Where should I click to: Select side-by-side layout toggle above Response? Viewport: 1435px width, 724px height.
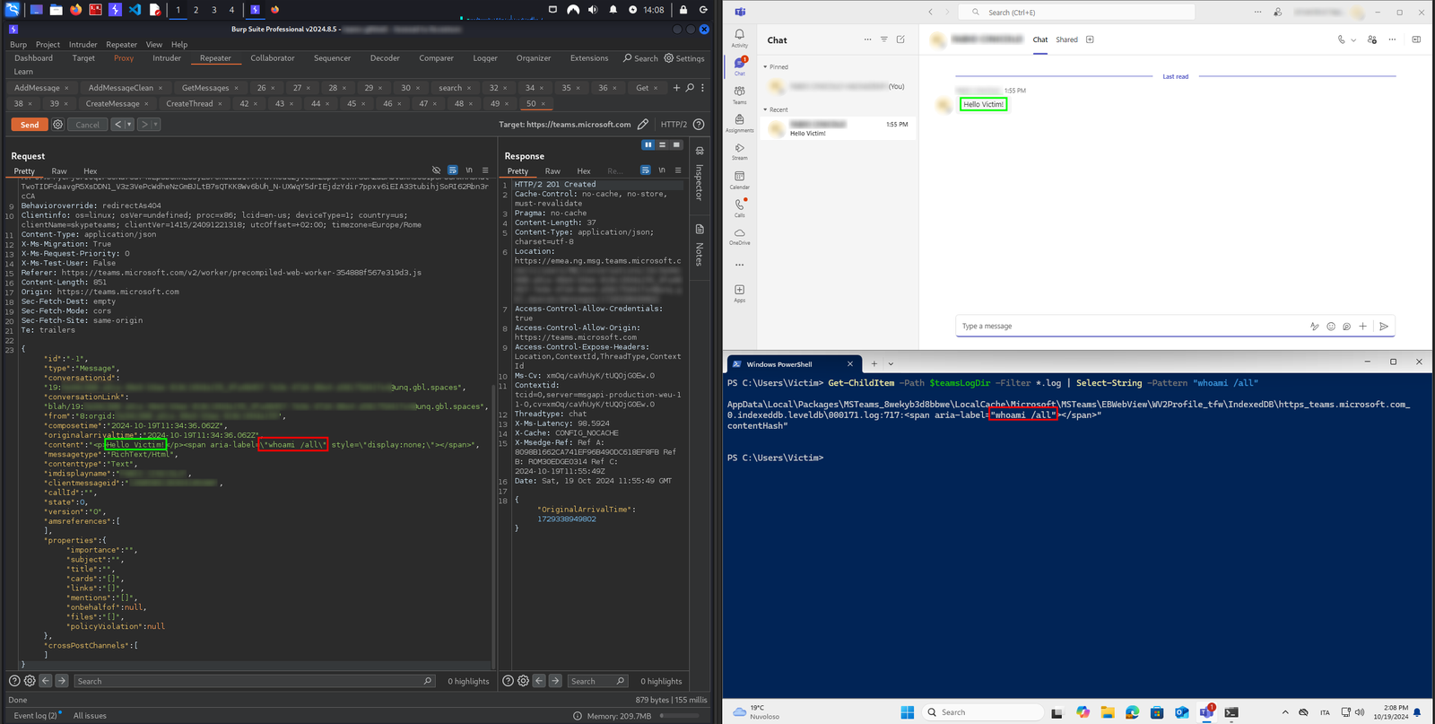coord(648,144)
